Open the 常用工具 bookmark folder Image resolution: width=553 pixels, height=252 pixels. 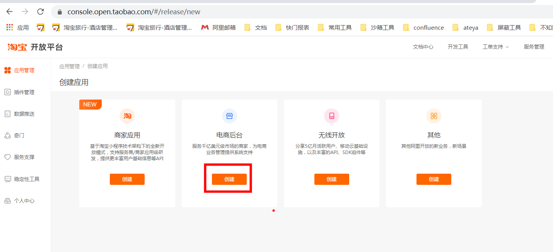[335, 27]
